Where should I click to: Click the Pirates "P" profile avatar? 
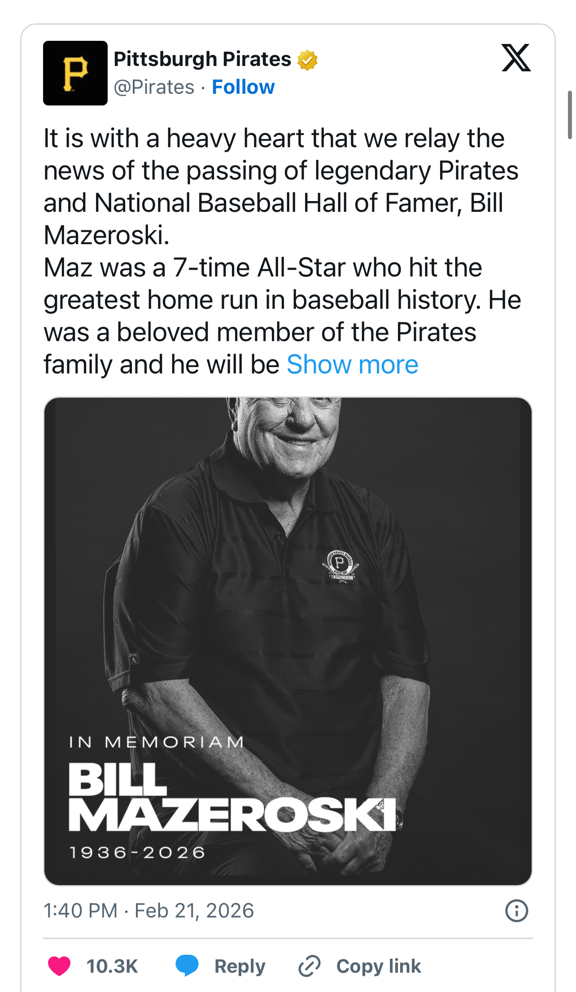(x=75, y=73)
